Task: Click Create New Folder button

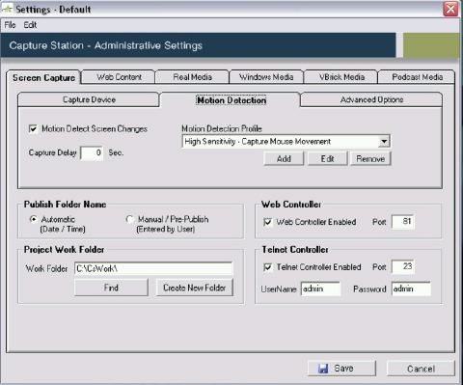Action: tap(195, 288)
